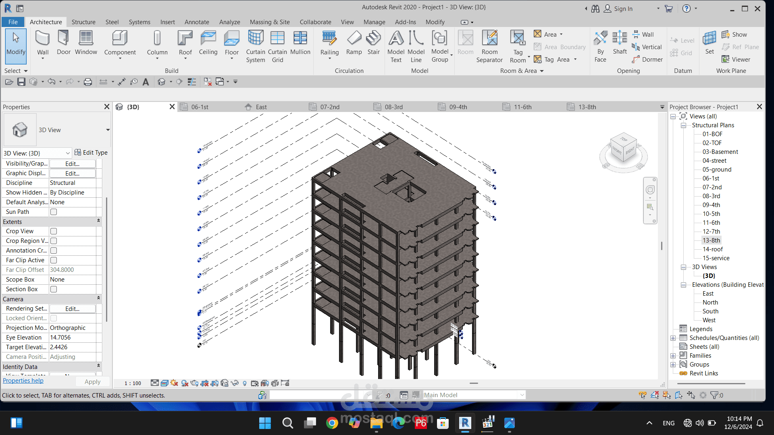This screenshot has width=774, height=435.
Task: Choose the Curtain Grid tool
Action: click(x=277, y=46)
